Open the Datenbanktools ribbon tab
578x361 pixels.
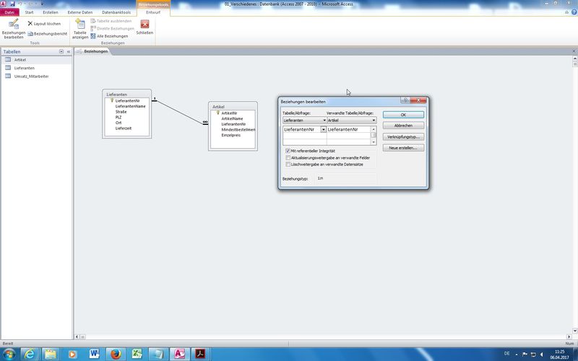tap(116, 12)
